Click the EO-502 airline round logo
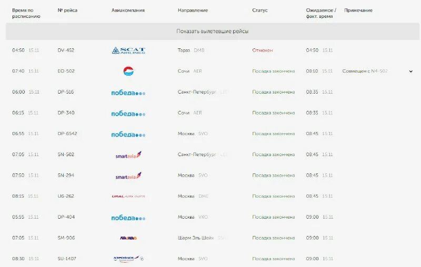This screenshot has width=421, height=267. [128, 71]
